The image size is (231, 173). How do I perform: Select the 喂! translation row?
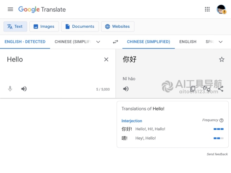(172, 138)
